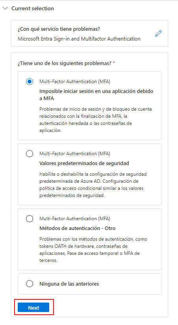Viewport: 178px width, 325px height.
Task: Click the description mentioning Azure AD configuration
Action: pyautogui.click(x=93, y=185)
